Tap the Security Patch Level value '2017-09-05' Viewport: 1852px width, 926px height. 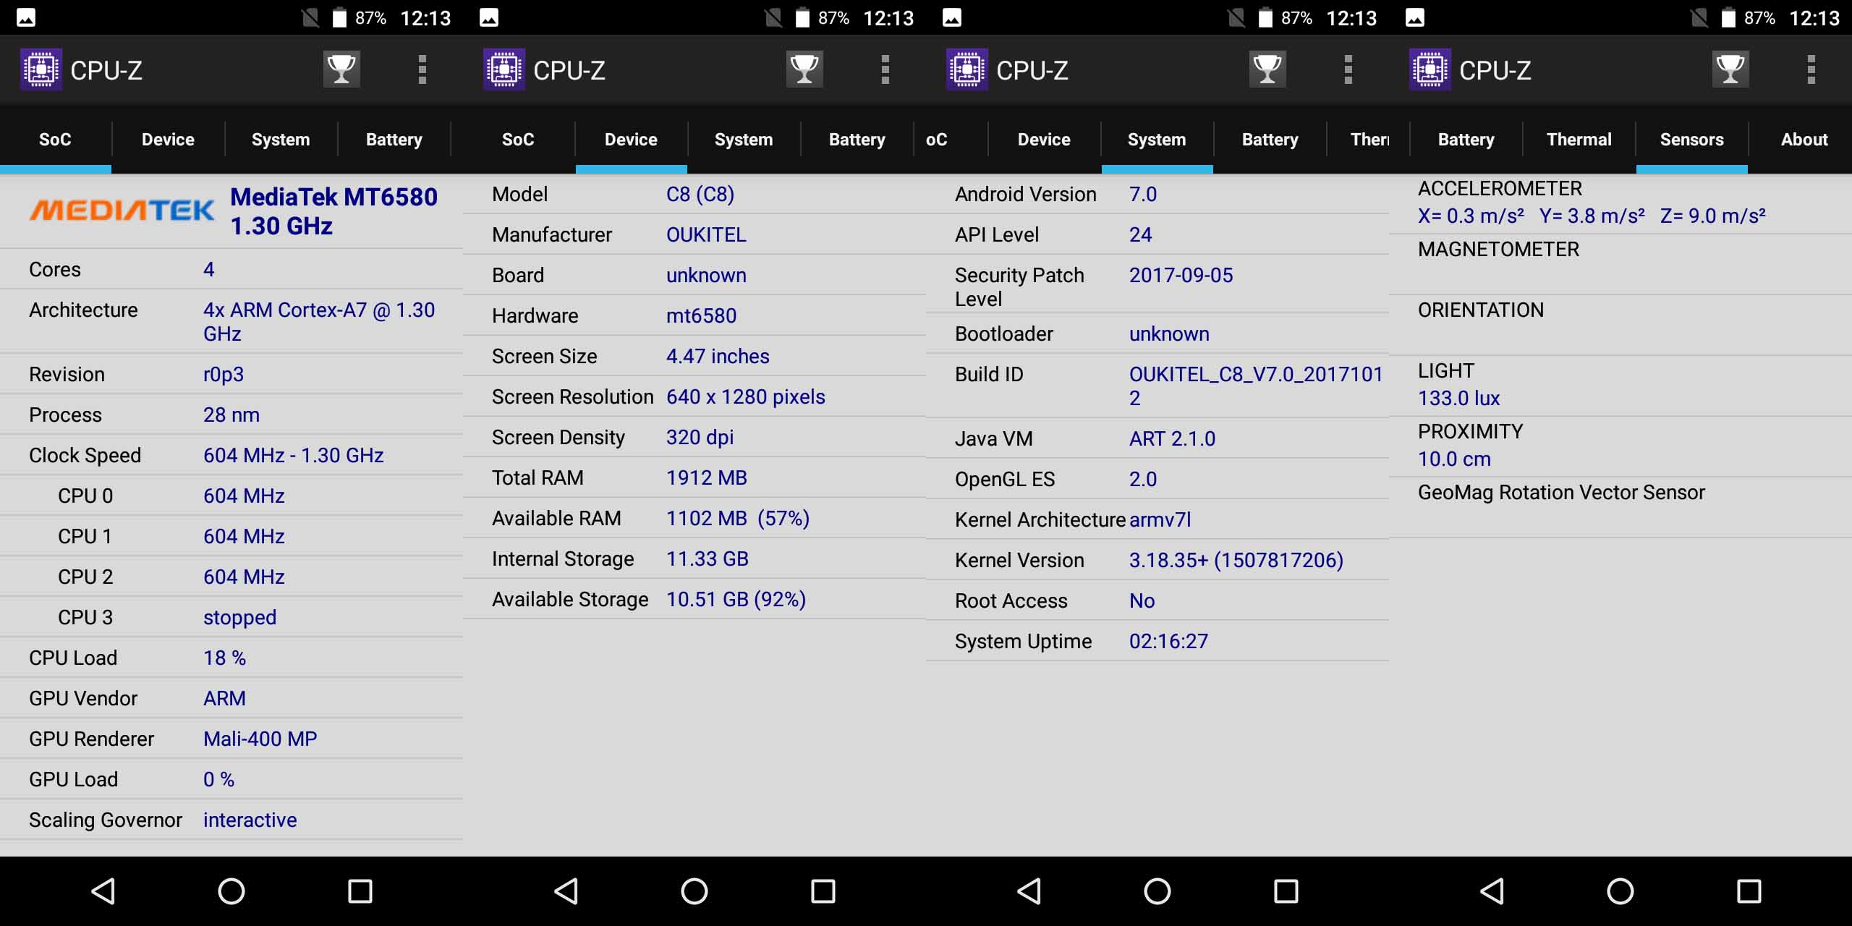[1181, 276]
